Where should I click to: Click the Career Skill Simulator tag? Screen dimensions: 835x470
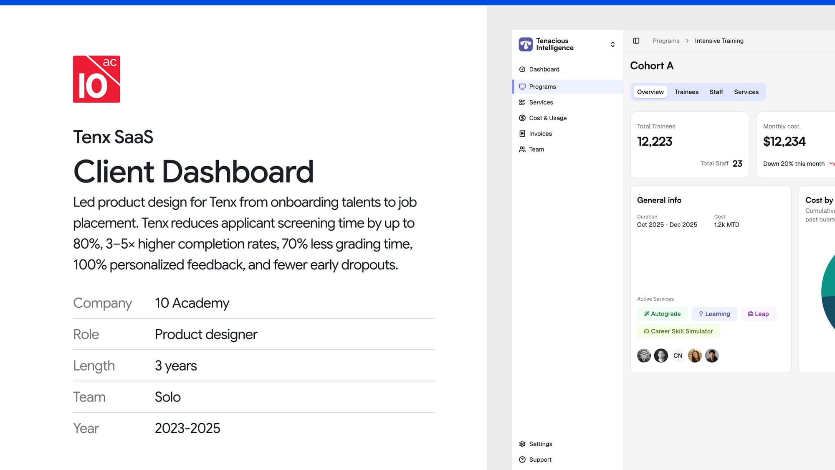[x=678, y=331]
